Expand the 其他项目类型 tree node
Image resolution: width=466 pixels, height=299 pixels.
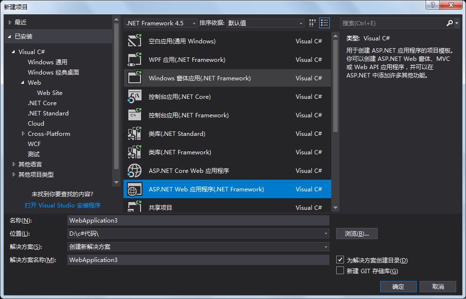[x=14, y=175]
